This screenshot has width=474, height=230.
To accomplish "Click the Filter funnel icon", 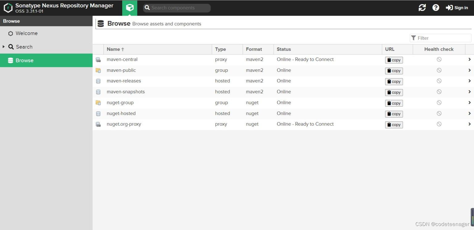I will tap(414, 38).
